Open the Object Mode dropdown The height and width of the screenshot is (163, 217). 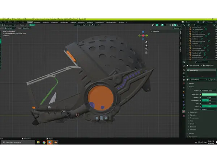(x=8, y=25)
